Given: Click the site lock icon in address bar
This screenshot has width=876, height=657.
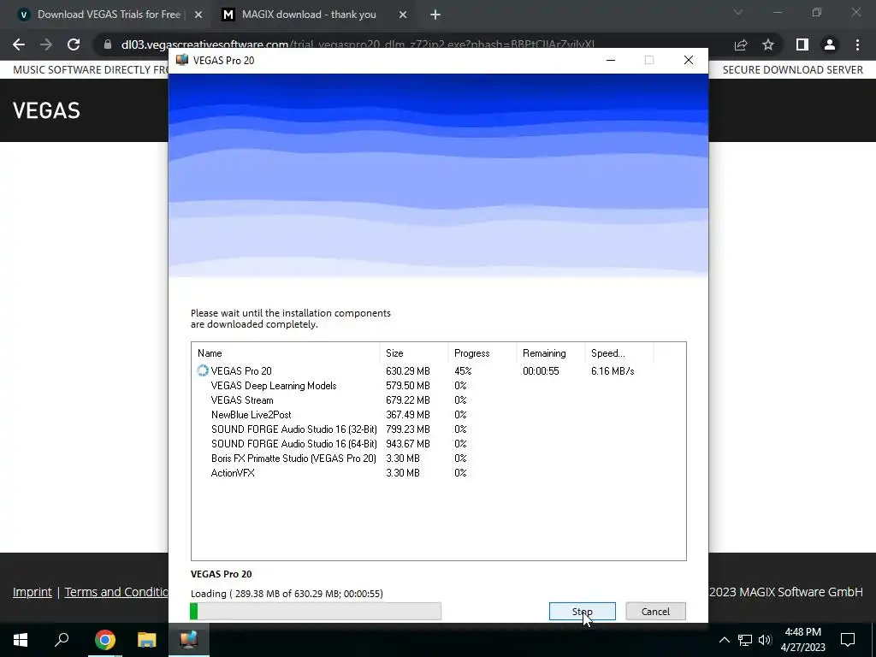Looking at the screenshot, I should 107,44.
